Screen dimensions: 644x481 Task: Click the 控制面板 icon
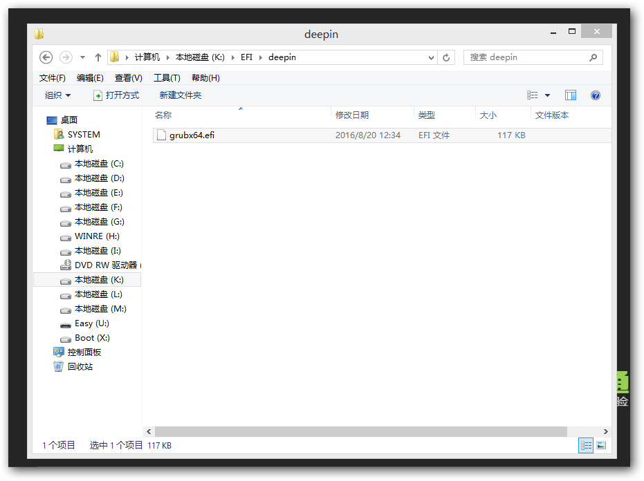tap(59, 352)
